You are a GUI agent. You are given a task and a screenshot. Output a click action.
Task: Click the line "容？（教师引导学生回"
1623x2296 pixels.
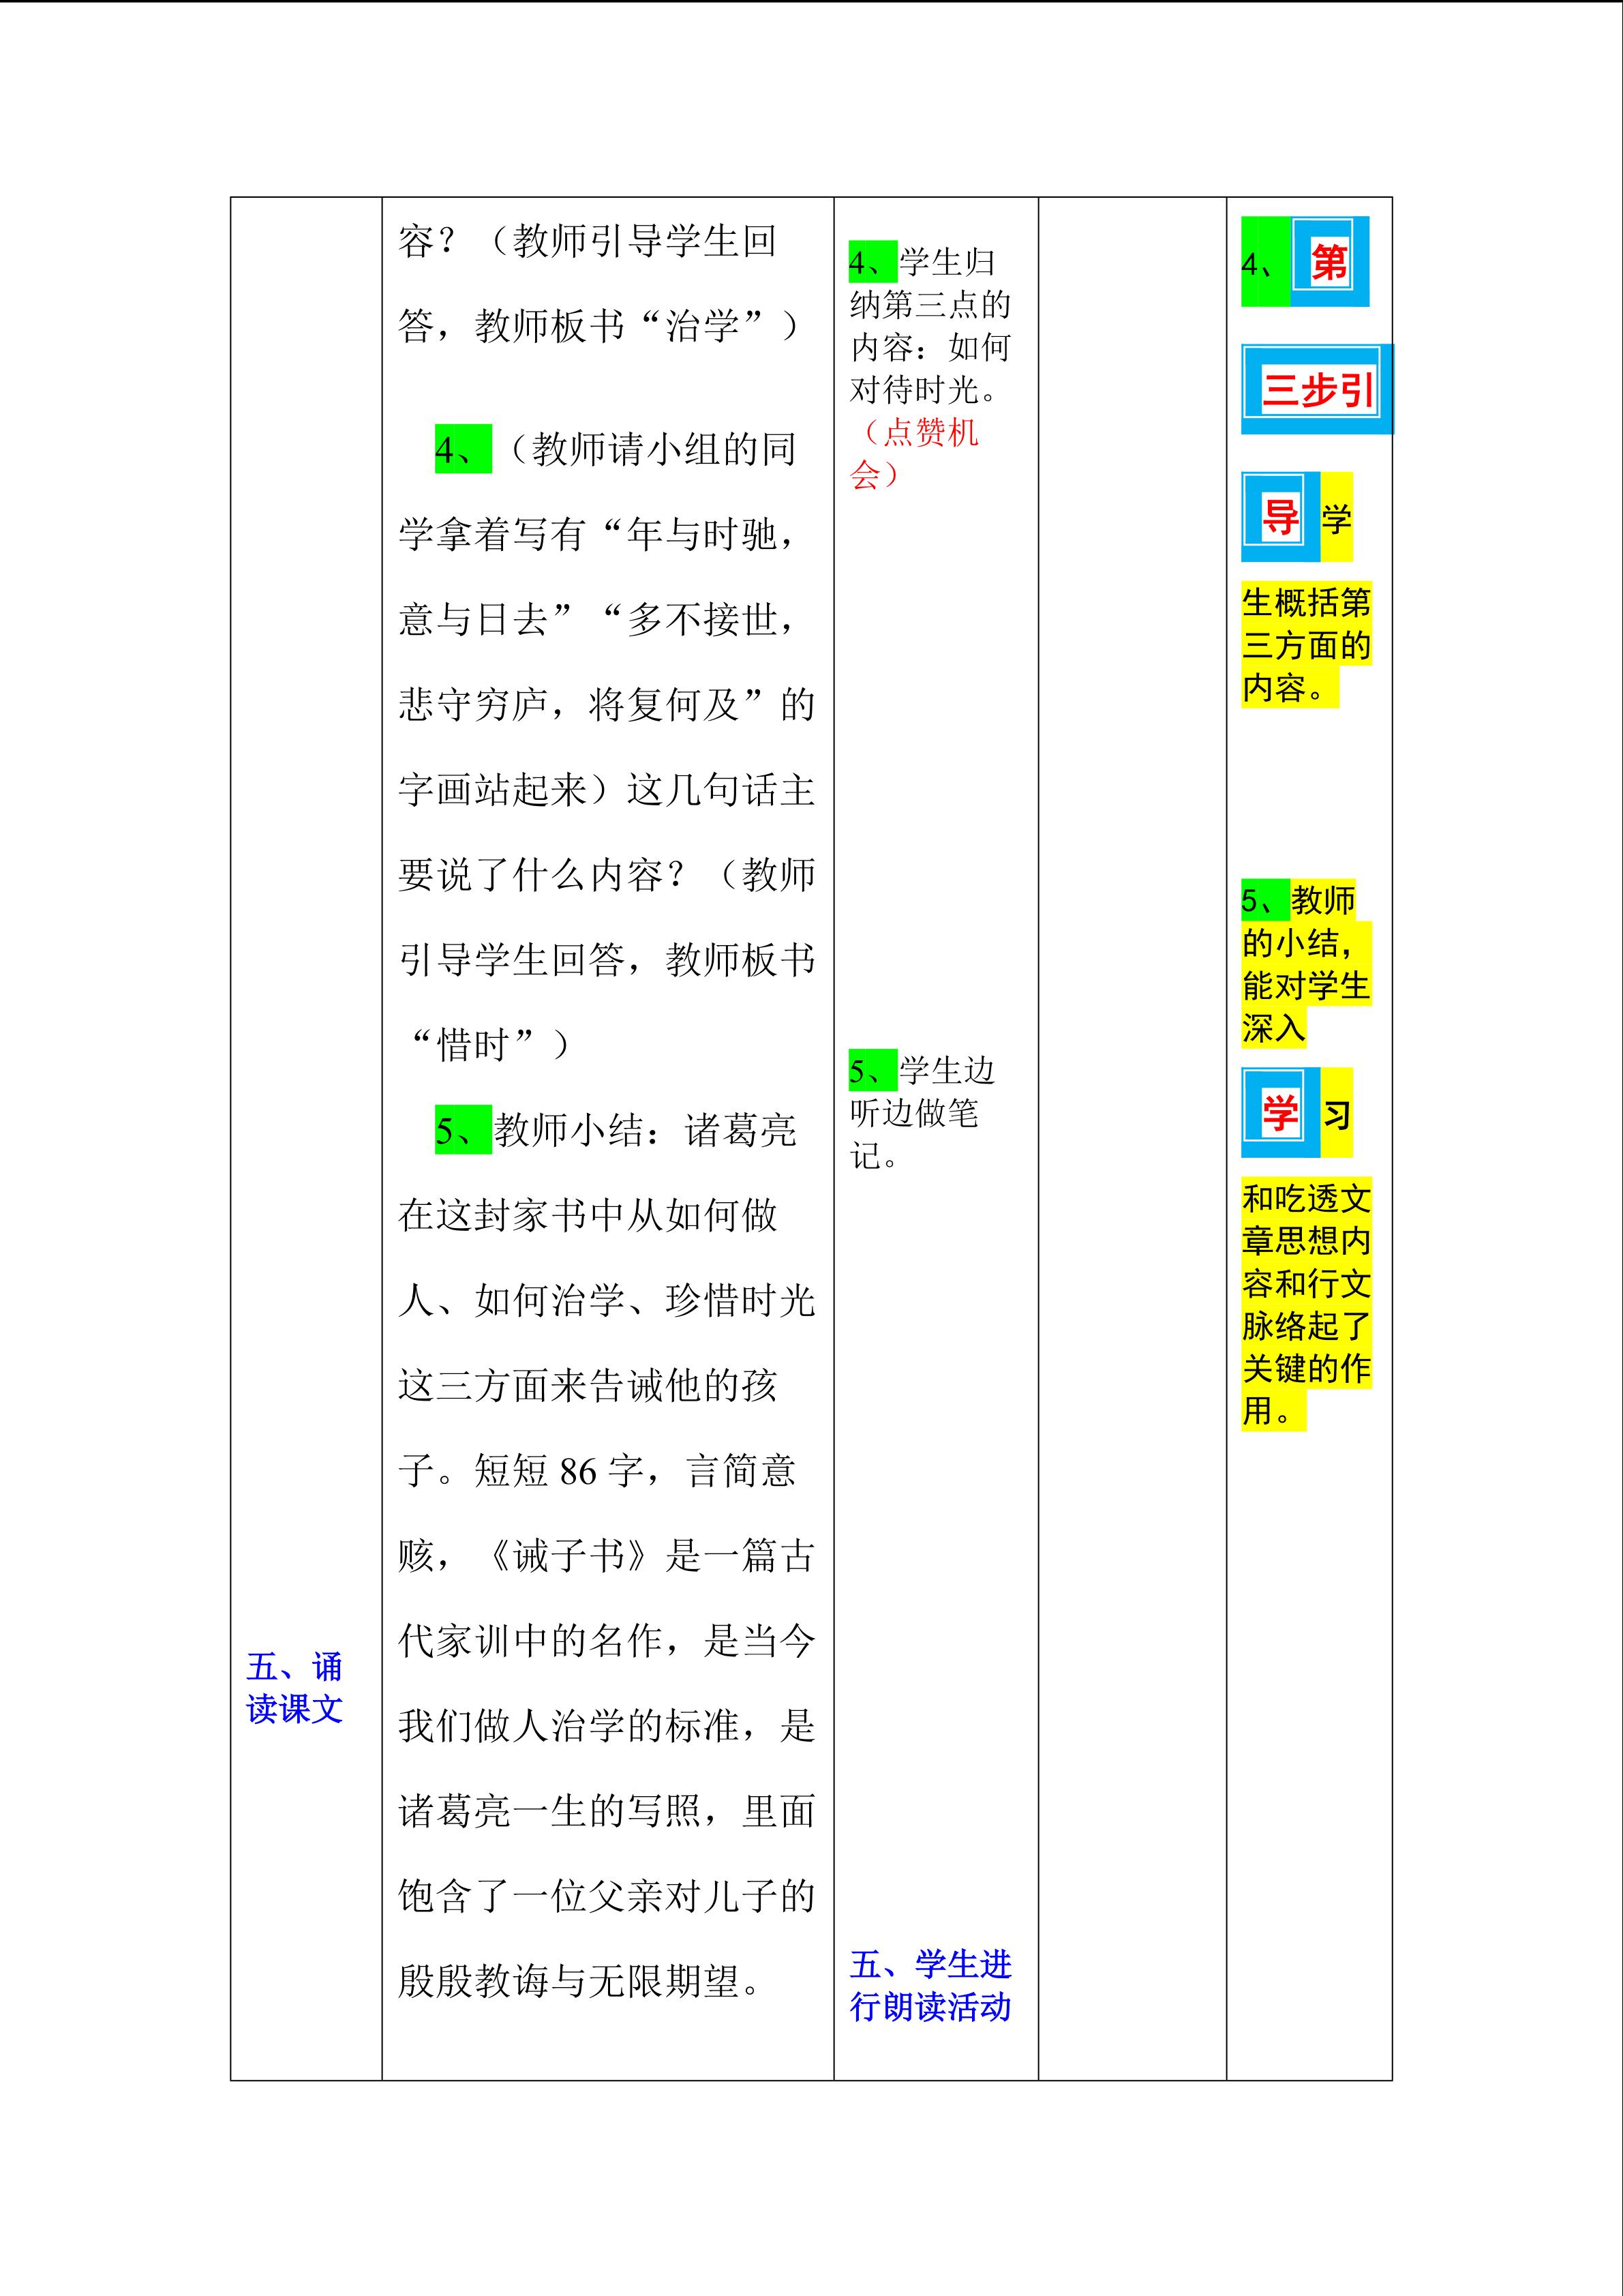pyautogui.click(x=588, y=241)
